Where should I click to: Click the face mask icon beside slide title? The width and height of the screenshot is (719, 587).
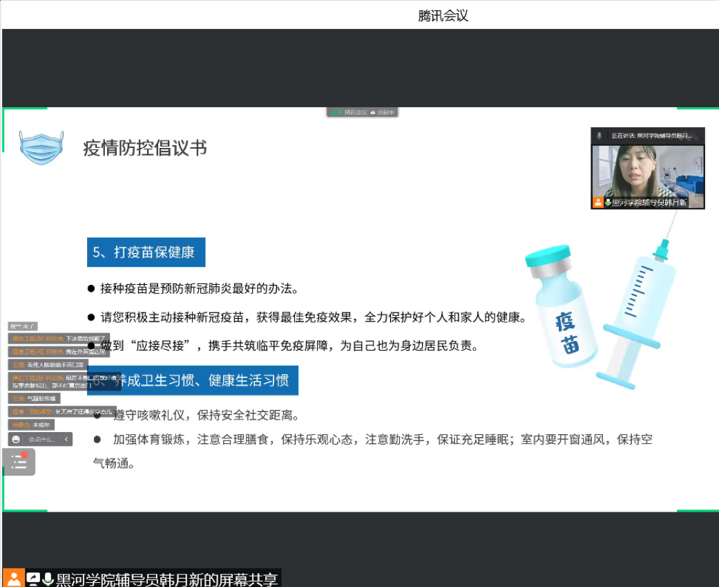(41, 147)
